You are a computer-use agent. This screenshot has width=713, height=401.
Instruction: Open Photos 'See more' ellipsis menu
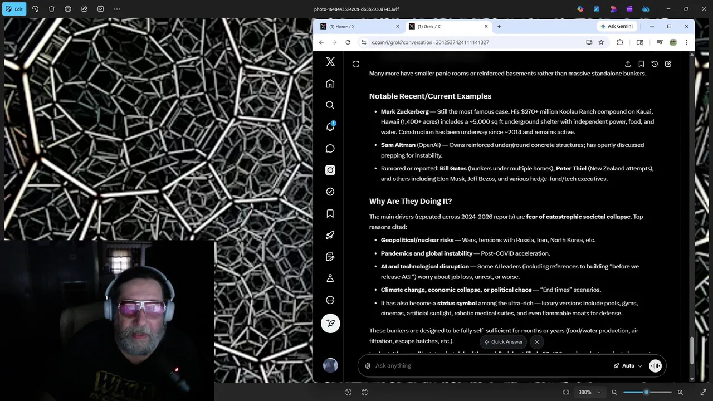point(117,9)
